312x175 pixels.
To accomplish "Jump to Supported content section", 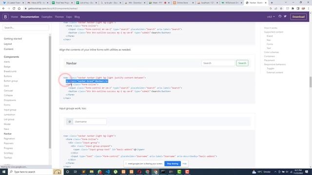I will tap(273, 32).
